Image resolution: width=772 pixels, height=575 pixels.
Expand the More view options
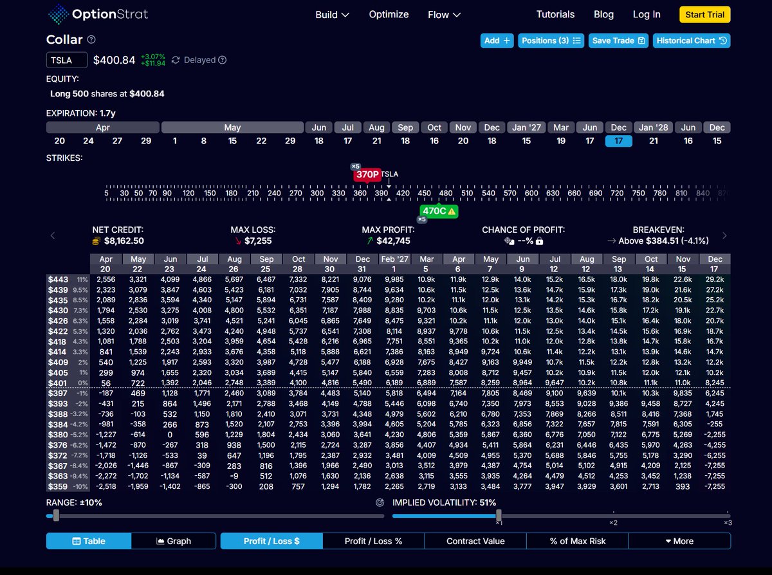click(x=679, y=541)
